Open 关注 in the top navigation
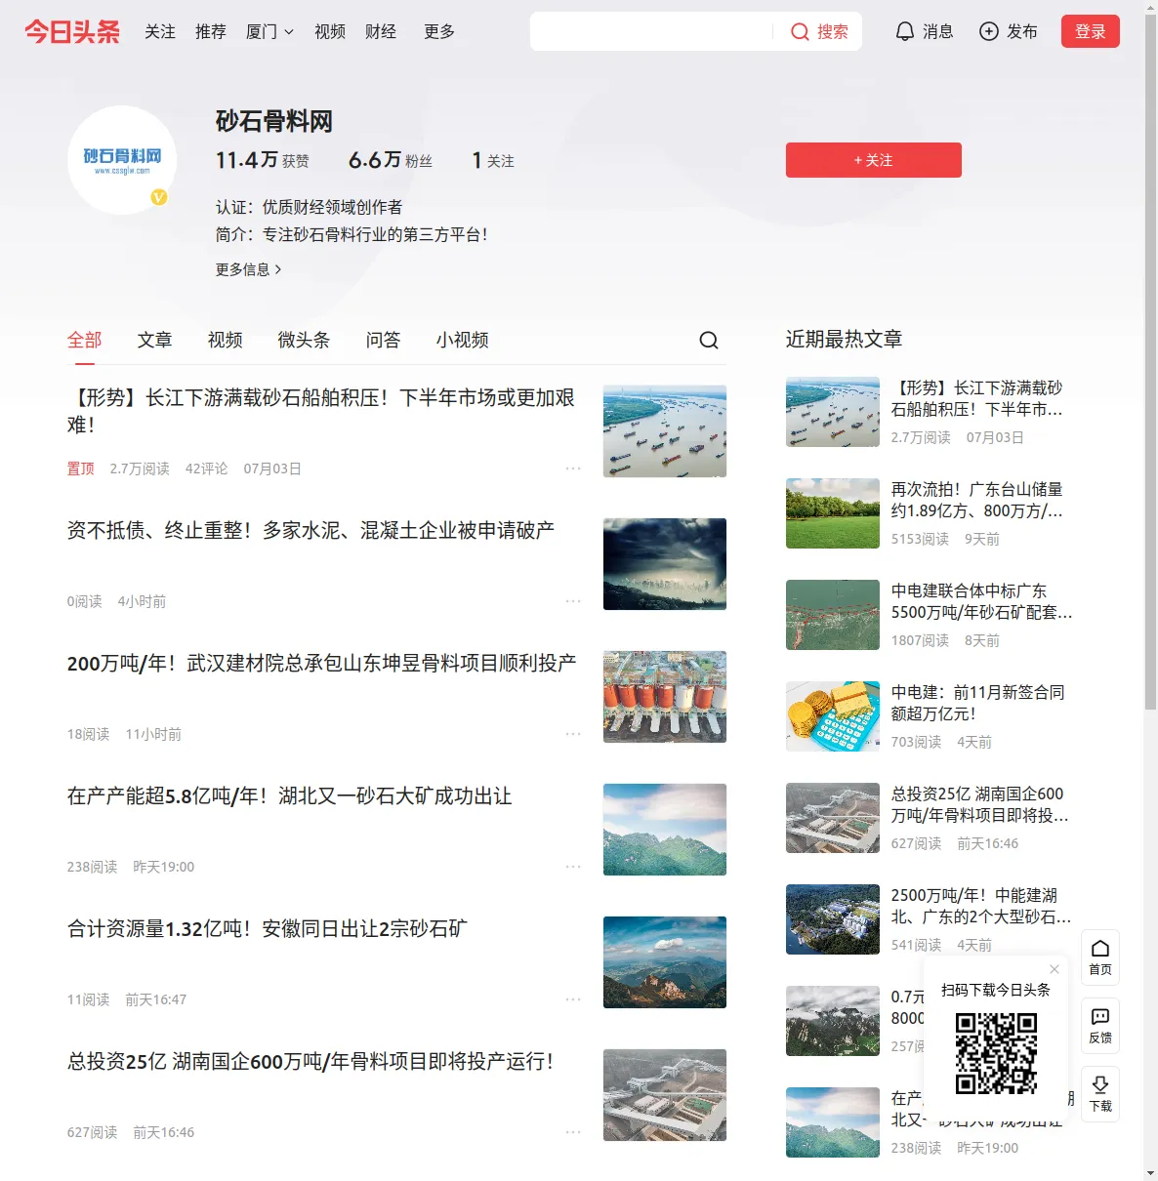The image size is (1158, 1181). [x=160, y=32]
